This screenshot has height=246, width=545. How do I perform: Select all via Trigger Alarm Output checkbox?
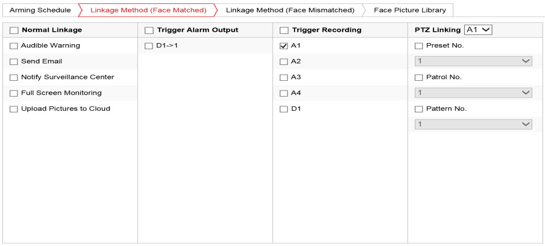(149, 31)
